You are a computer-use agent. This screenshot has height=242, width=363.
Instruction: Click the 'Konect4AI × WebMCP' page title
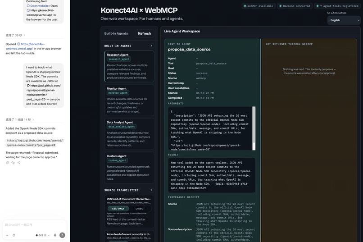click(x=139, y=10)
